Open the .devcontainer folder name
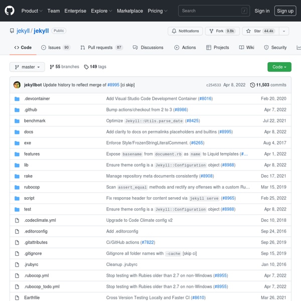The width and height of the screenshot is (301, 301). click(37, 99)
